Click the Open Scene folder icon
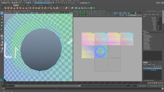This screenshot has height=92, width=164. (15, 3)
